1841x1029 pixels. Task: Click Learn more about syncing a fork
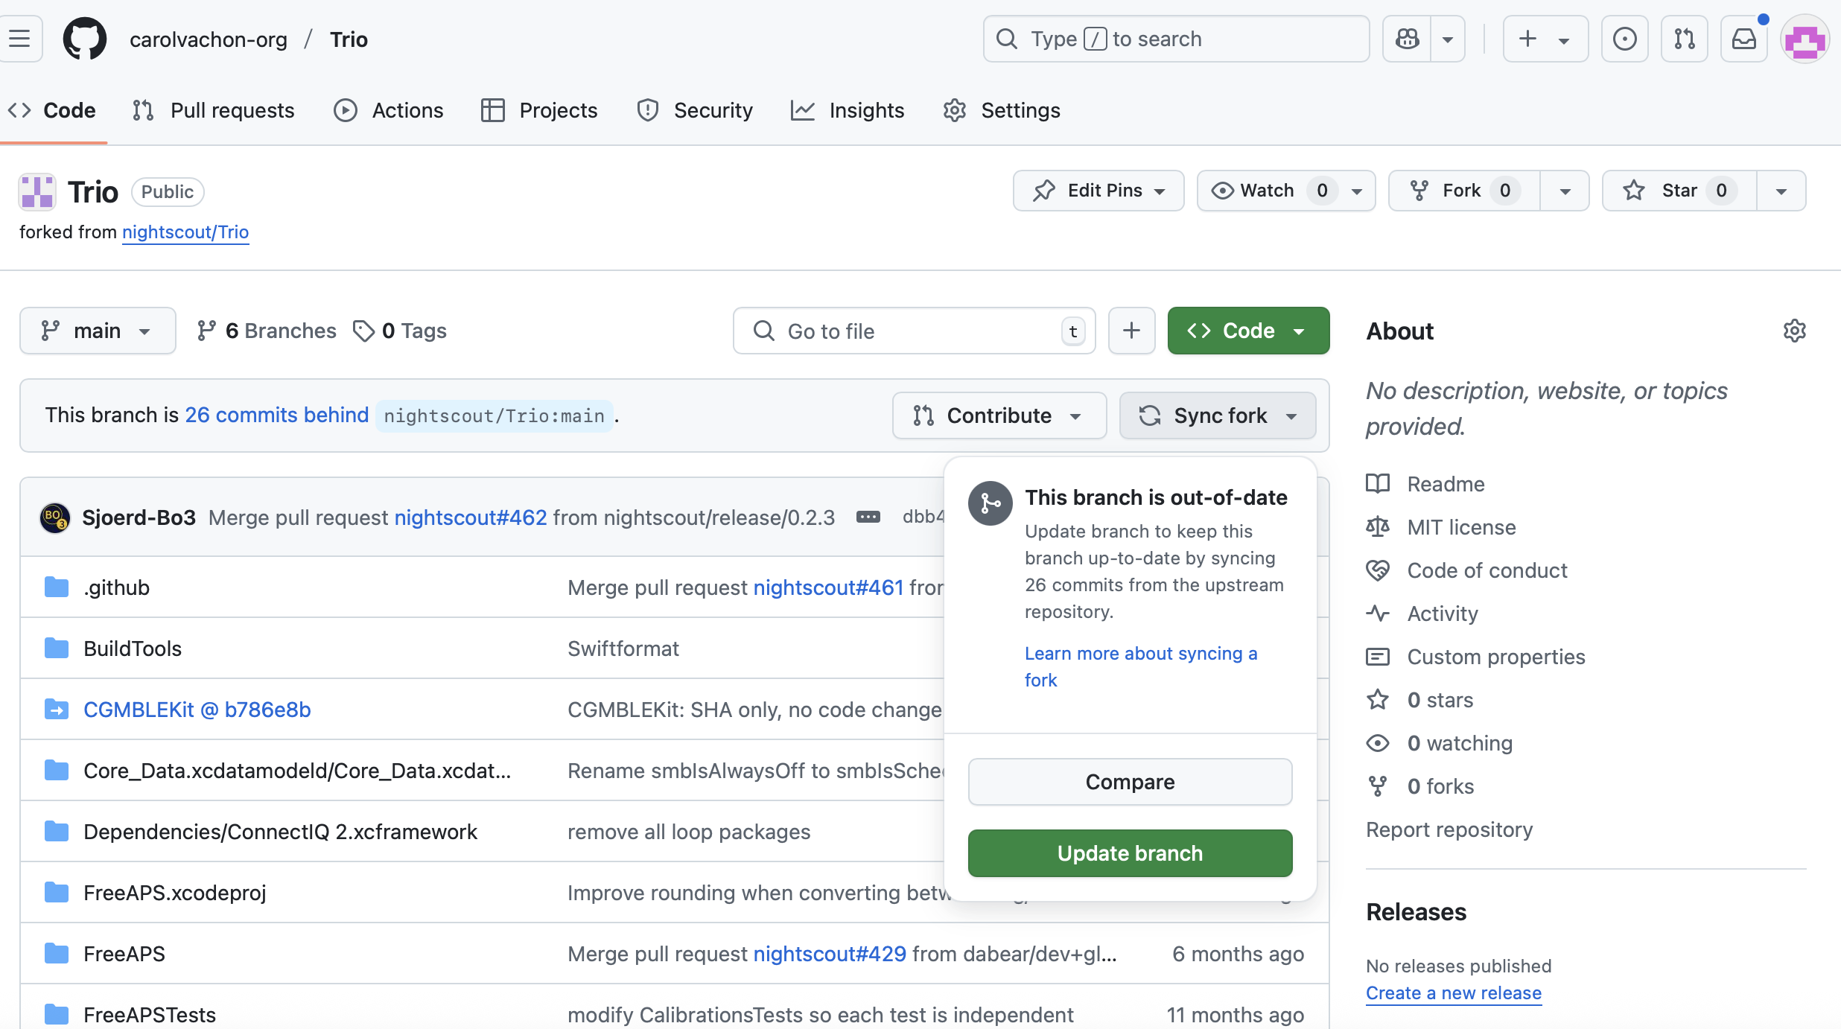[1141, 666]
